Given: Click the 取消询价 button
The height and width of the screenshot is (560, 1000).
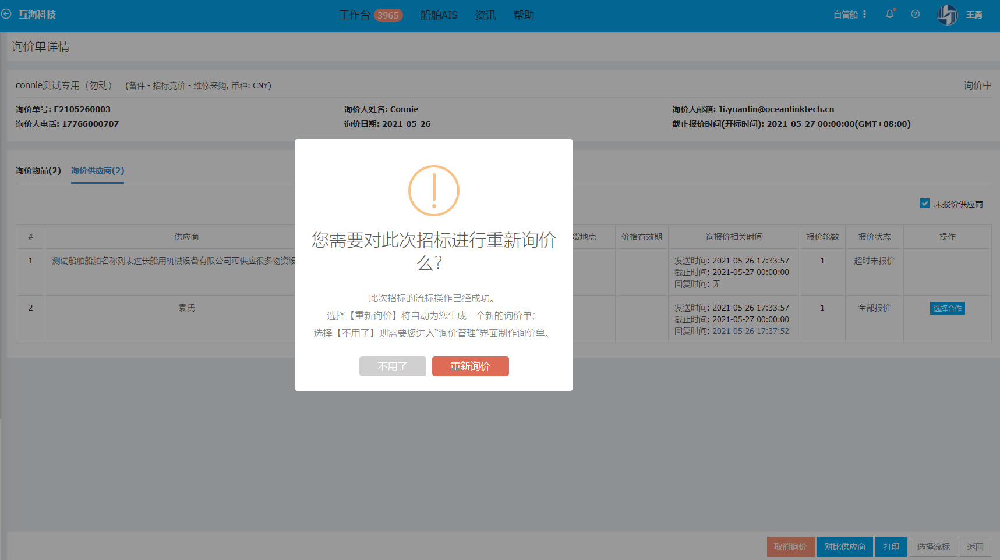Looking at the screenshot, I should click(x=790, y=547).
